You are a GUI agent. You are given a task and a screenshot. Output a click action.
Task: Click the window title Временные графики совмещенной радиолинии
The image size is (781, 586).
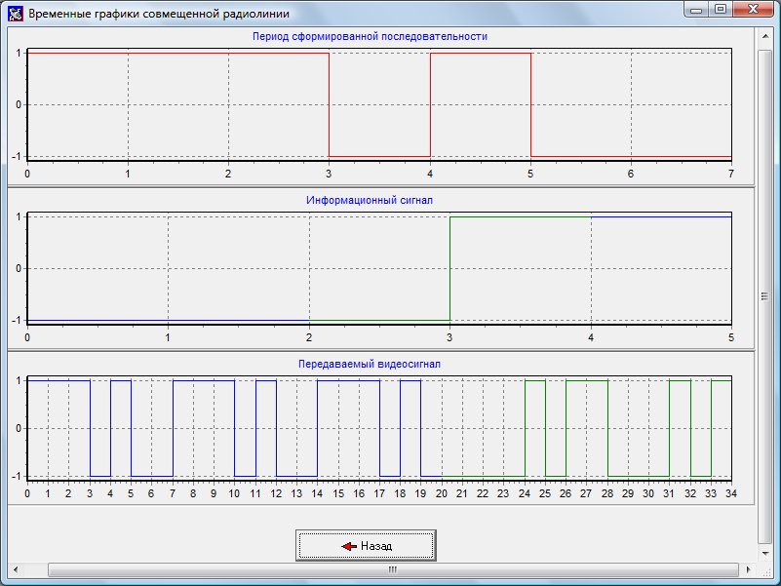(159, 14)
